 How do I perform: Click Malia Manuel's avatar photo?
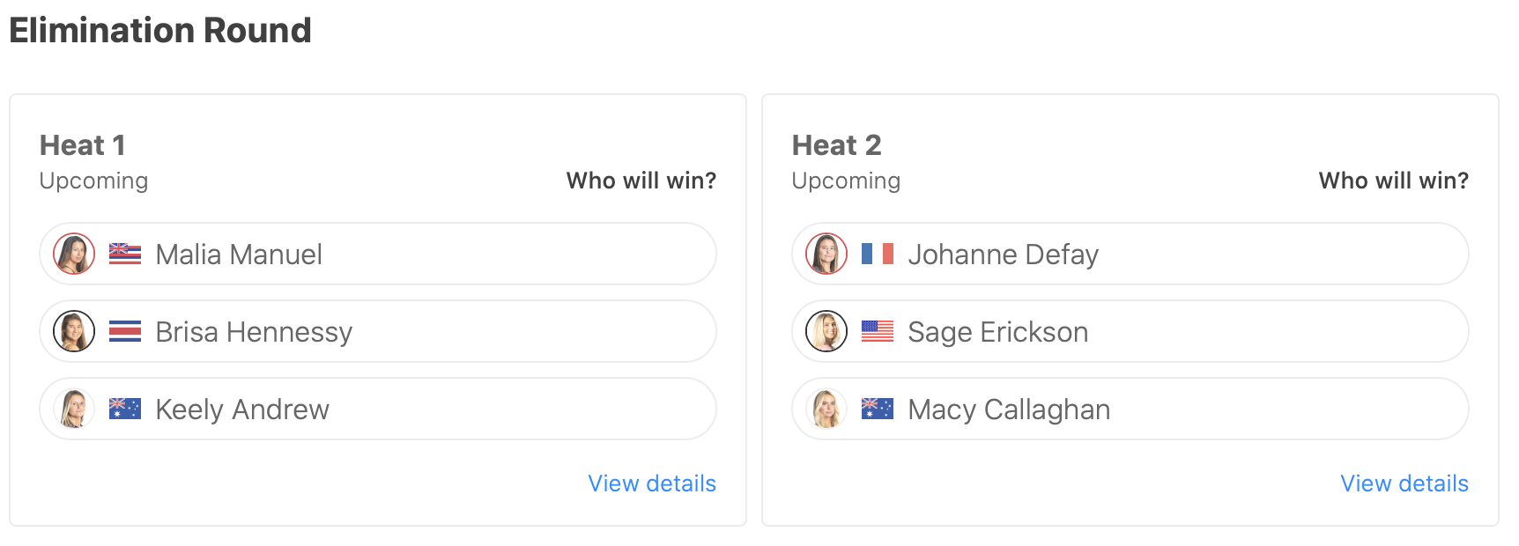[74, 254]
